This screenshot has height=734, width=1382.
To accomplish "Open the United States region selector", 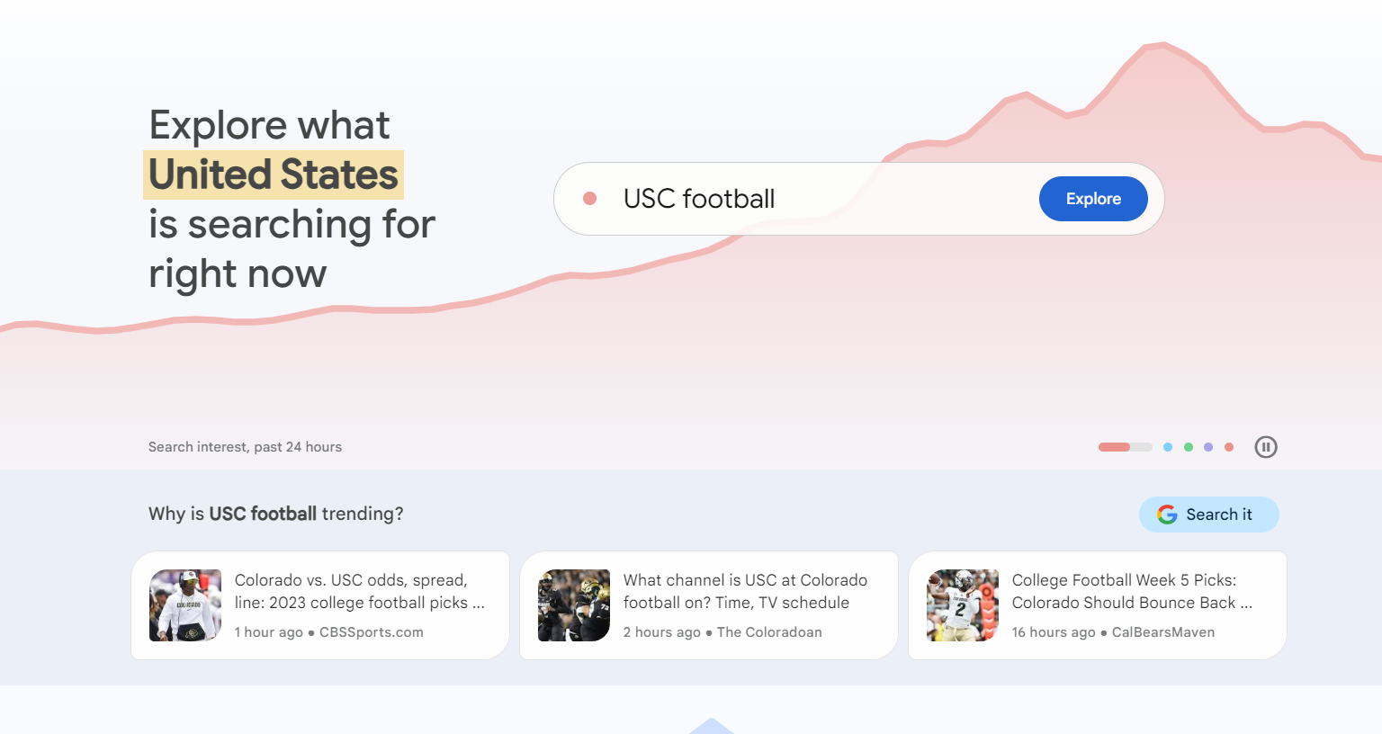I will pos(274,175).
